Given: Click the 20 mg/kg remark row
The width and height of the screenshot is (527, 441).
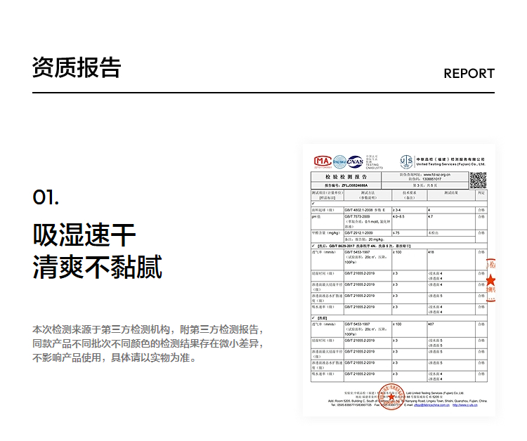Looking at the screenshot, I should point(410,239).
